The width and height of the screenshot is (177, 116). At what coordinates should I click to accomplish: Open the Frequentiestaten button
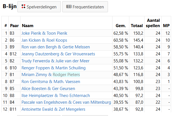click(85, 7)
